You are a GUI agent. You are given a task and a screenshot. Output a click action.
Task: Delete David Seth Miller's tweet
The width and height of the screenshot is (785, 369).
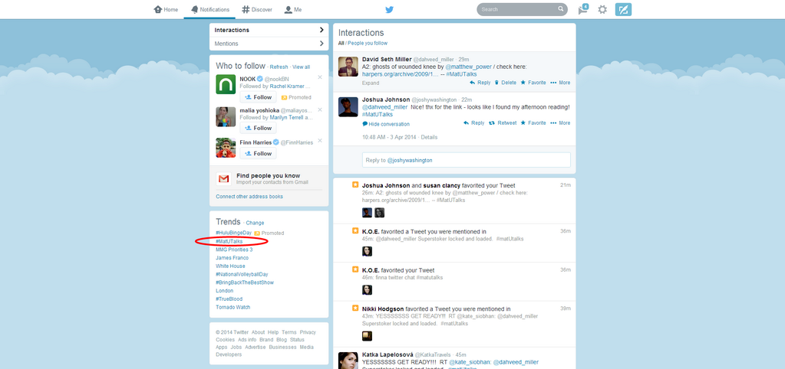(x=505, y=83)
